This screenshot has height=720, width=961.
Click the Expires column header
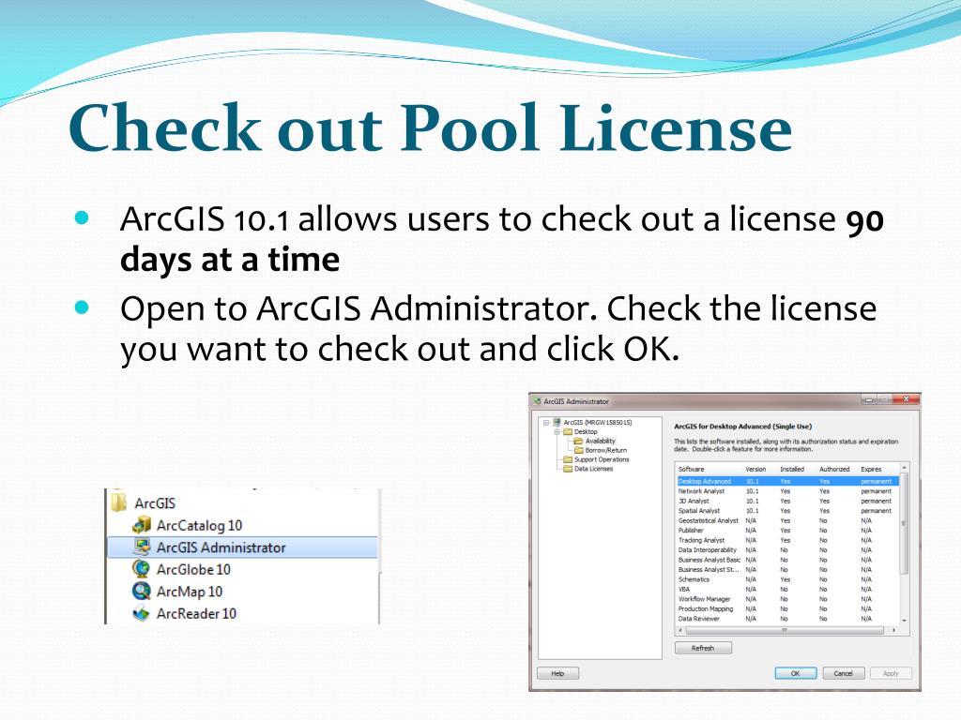pos(878,469)
